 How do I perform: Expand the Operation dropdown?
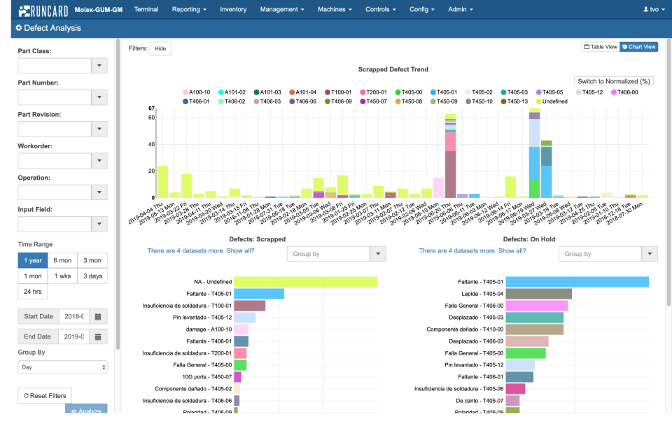pos(99,192)
